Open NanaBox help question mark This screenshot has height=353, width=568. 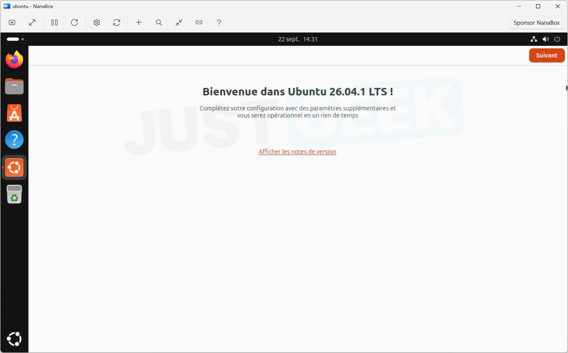[219, 22]
